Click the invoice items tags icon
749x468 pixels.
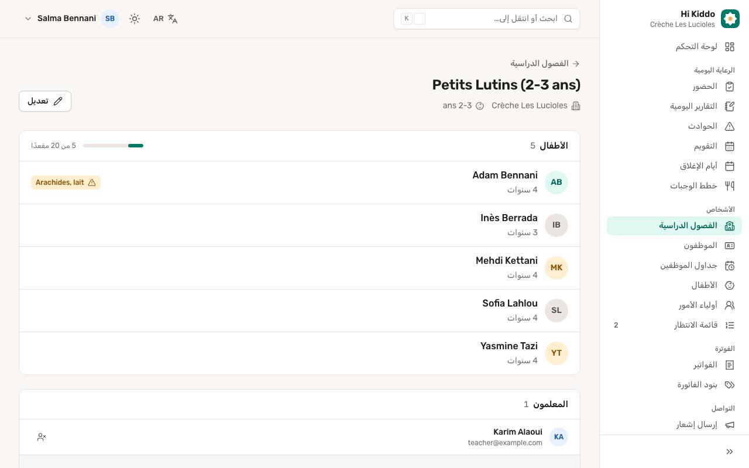click(x=730, y=385)
